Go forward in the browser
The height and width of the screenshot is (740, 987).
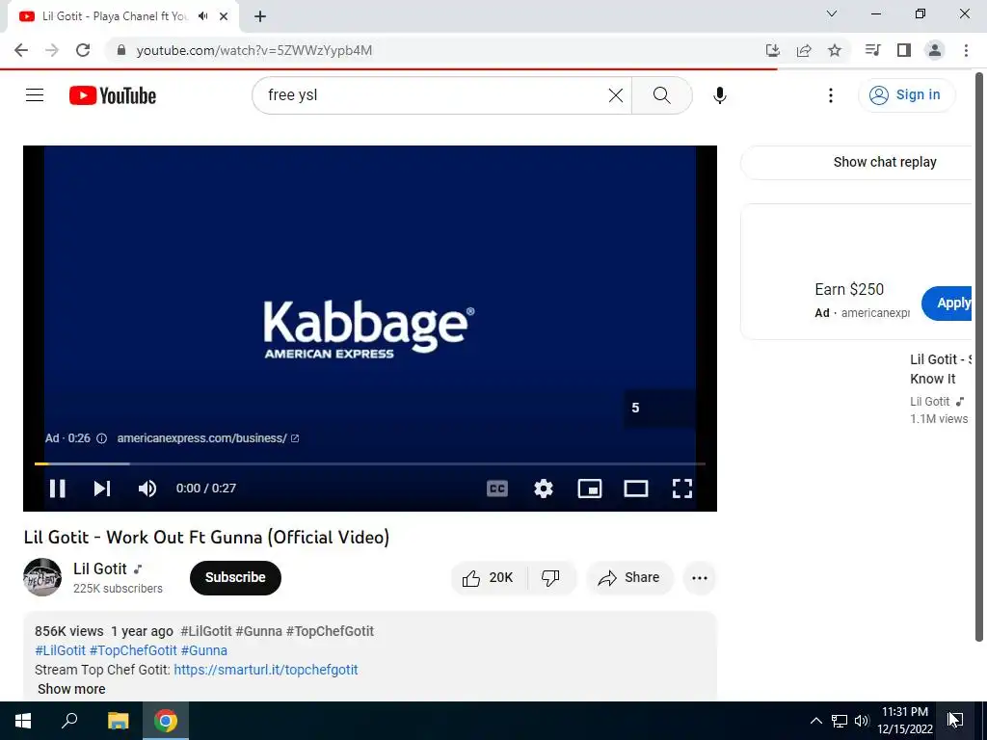pos(52,50)
